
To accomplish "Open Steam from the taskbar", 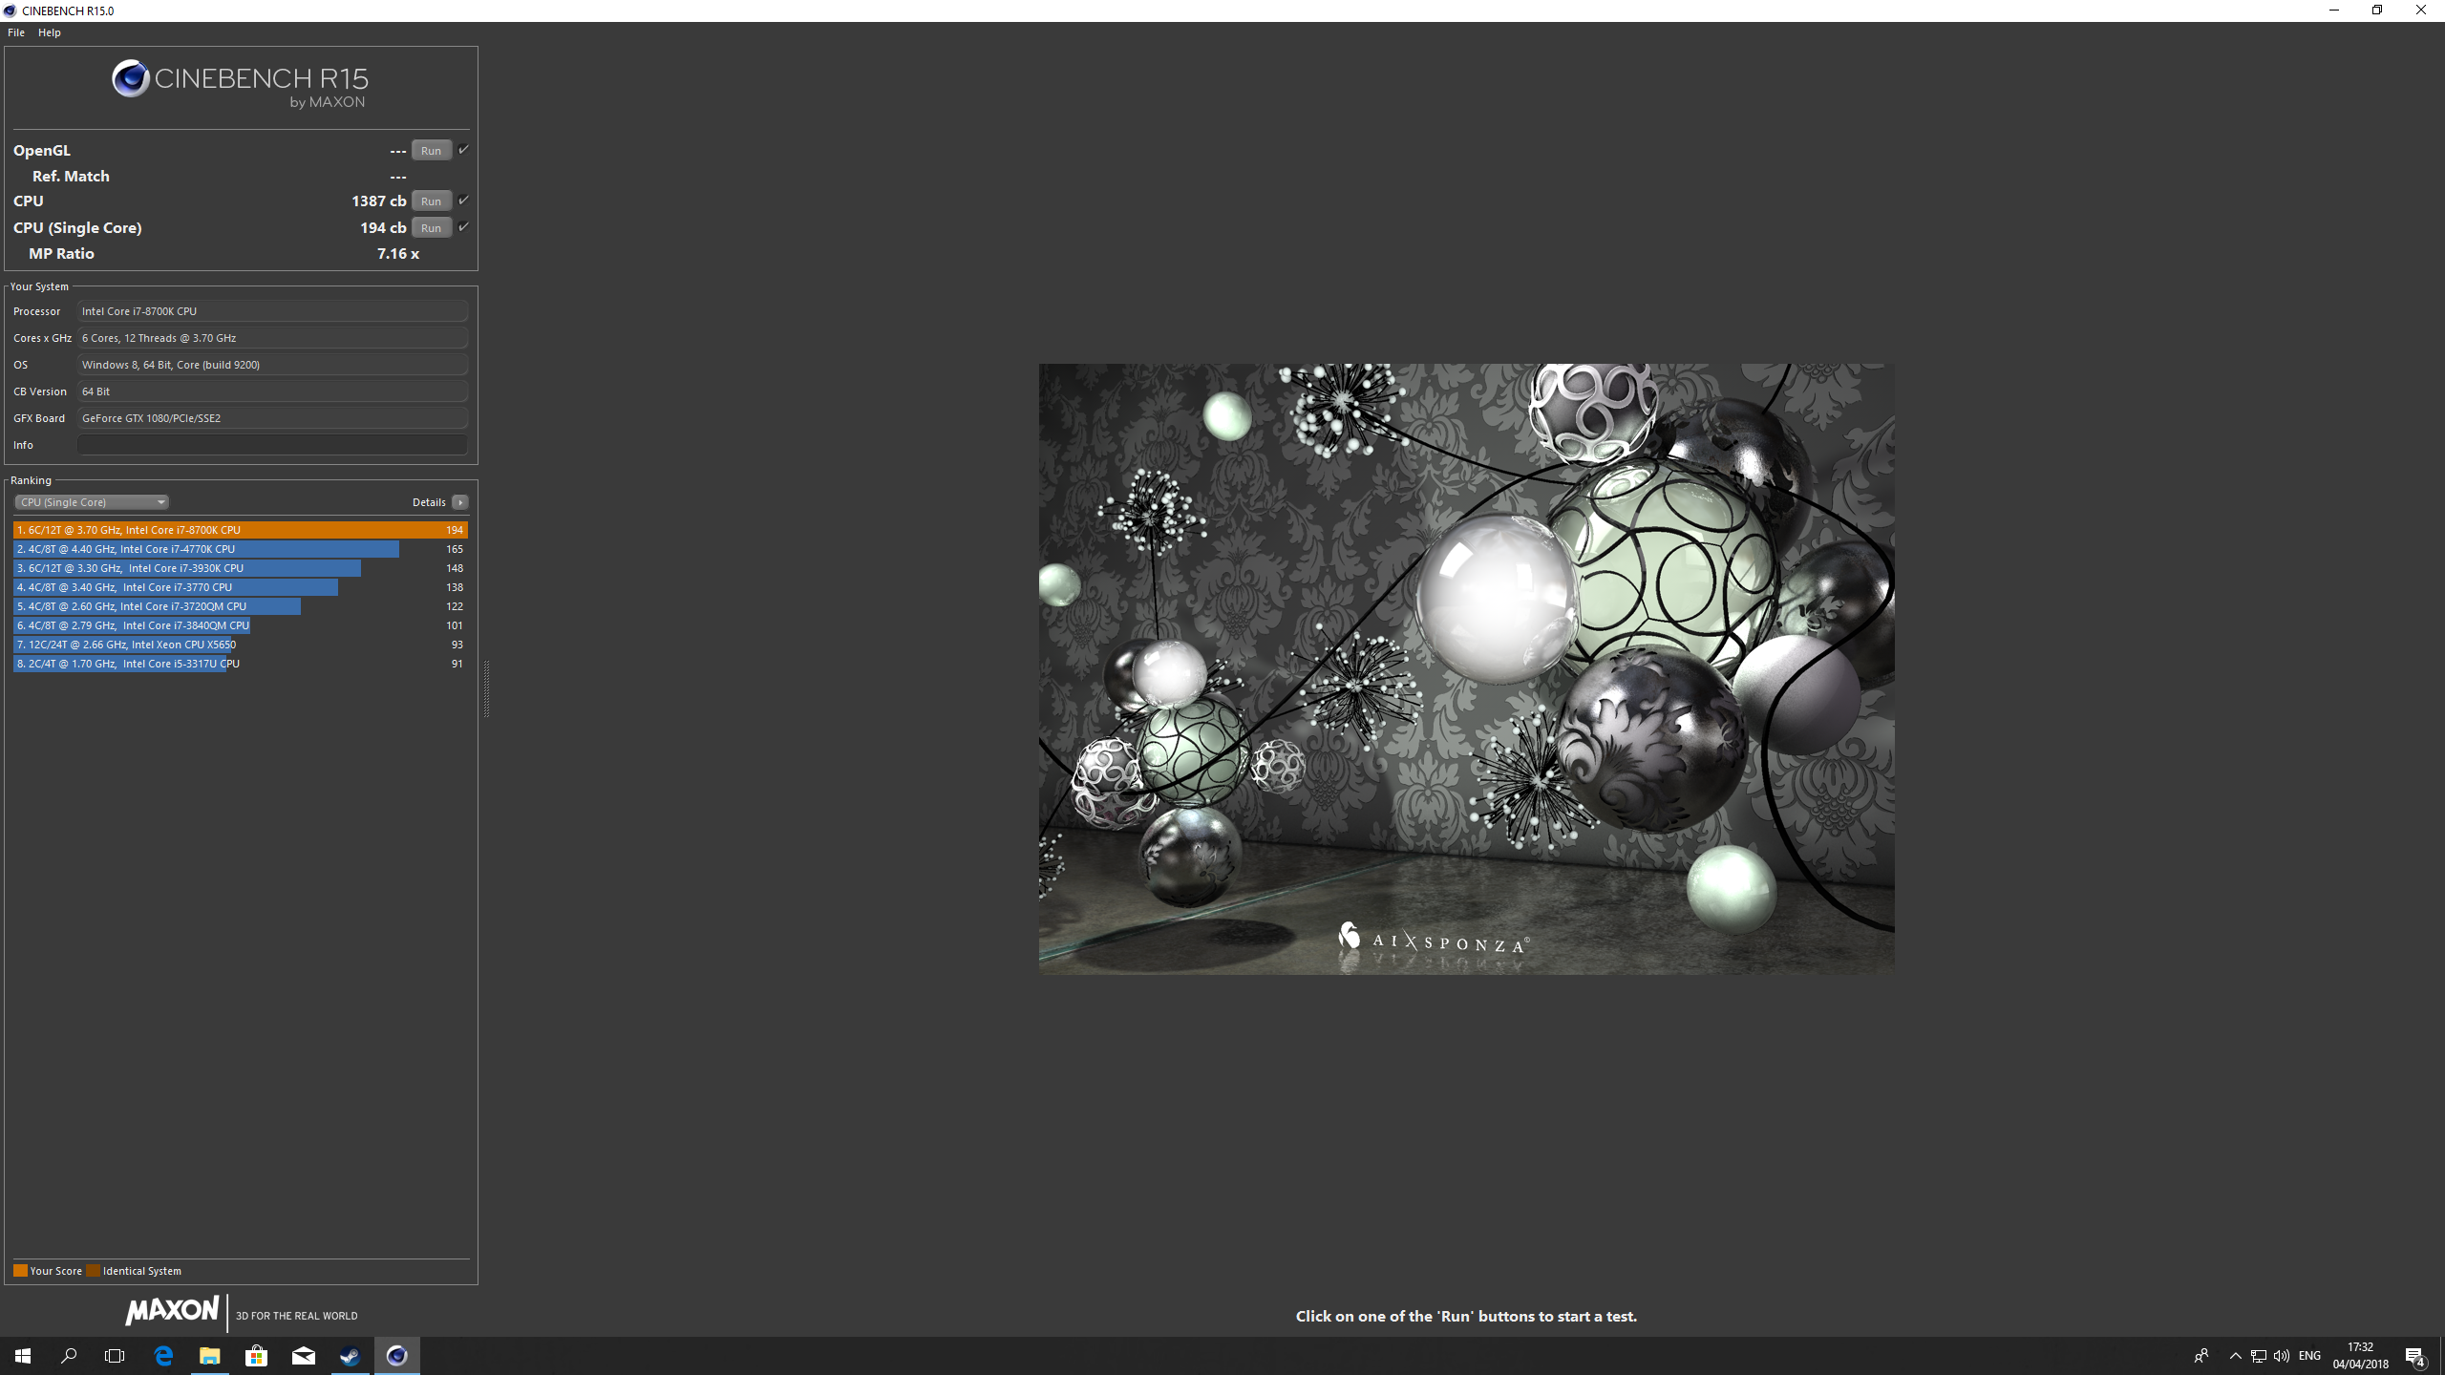I will (x=350, y=1355).
